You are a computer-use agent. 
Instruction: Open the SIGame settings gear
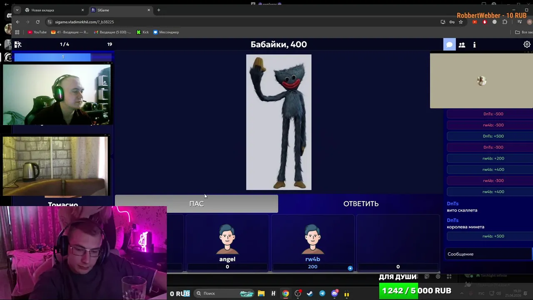pos(527,44)
